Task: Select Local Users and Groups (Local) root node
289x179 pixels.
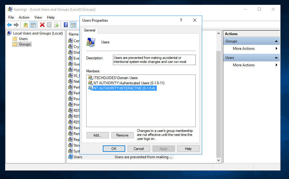Action: [35, 33]
